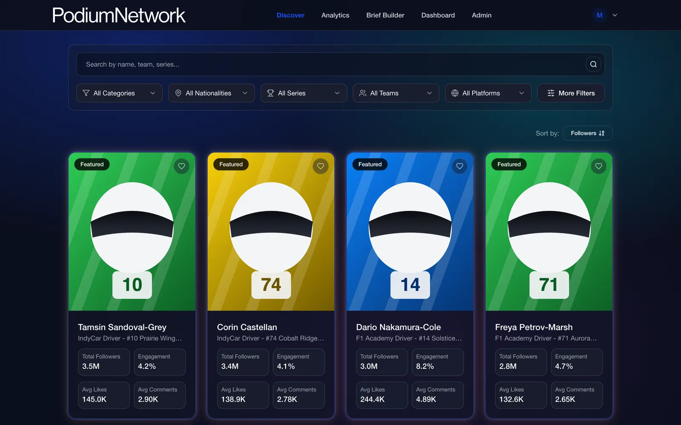681x425 pixels.
Task: Click the Featured badge on Corin's card
Action: 231,164
